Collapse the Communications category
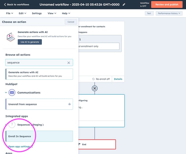Viewport: 186px width, 154px height. pos(6,93)
